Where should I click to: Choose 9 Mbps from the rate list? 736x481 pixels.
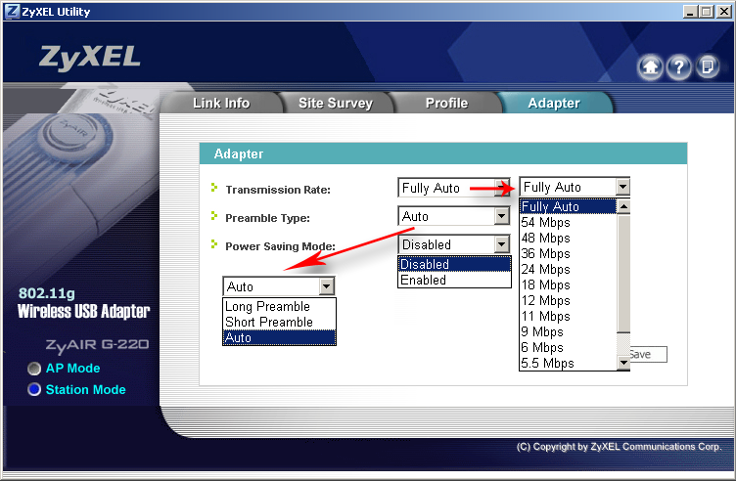(x=568, y=331)
